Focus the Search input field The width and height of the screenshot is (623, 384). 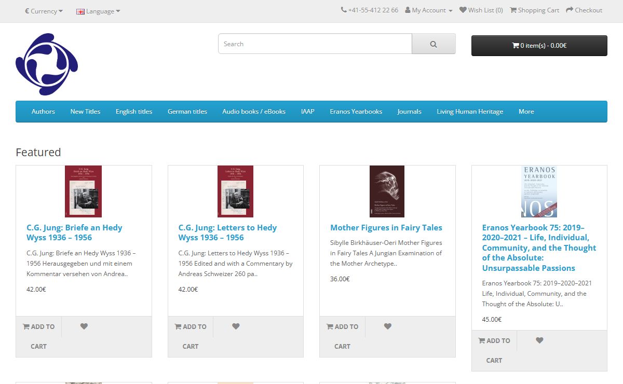pyautogui.click(x=315, y=44)
